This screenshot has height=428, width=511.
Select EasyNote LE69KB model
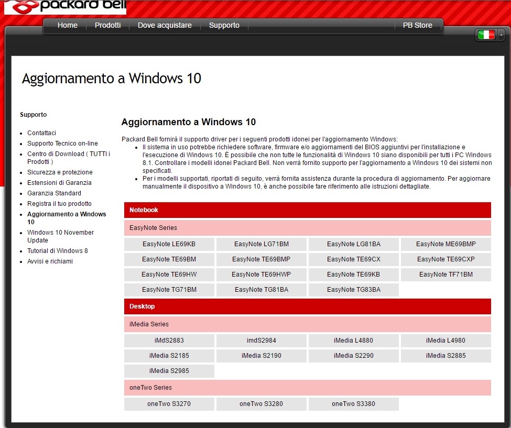(x=169, y=244)
